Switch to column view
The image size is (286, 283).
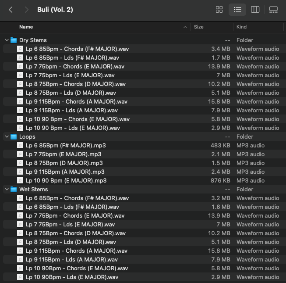pos(255,10)
